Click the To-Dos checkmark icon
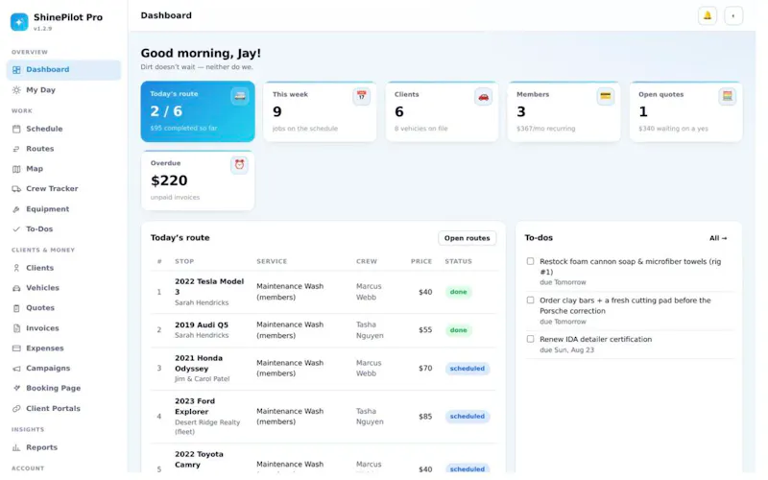768x480 pixels. tap(16, 229)
